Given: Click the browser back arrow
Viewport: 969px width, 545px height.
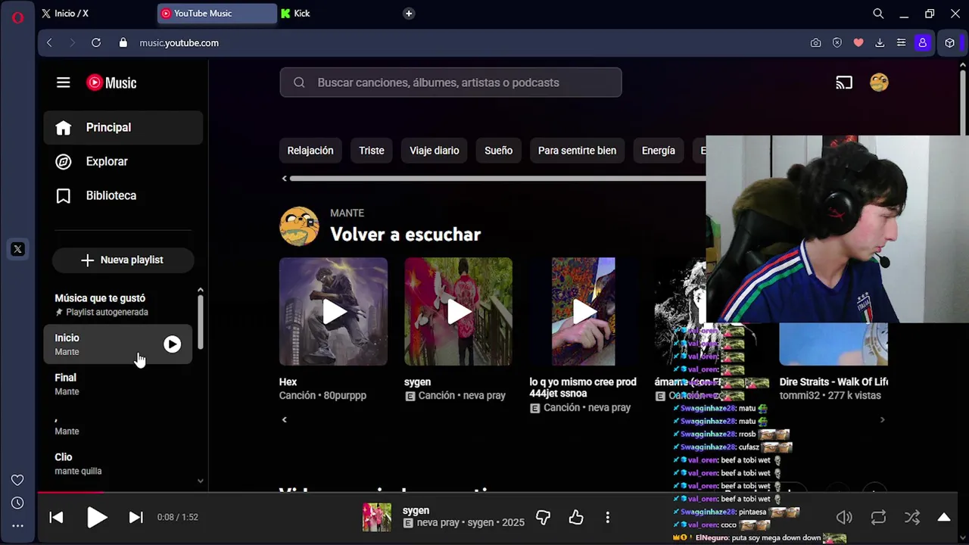Looking at the screenshot, I should click(50, 43).
